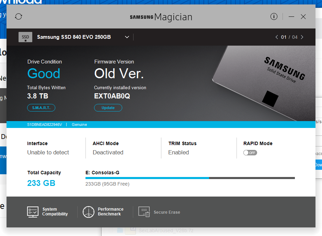
Task: Open System Compatibility label
Action: 55,212
